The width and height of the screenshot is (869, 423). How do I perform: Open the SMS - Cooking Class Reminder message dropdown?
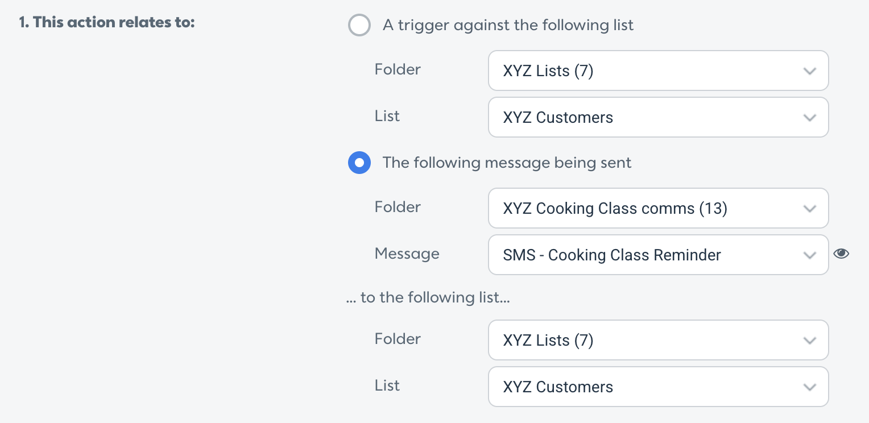pyautogui.click(x=658, y=255)
